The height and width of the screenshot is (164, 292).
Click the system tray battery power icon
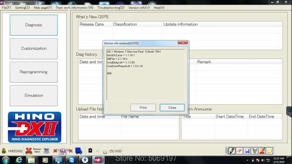pos(253,160)
